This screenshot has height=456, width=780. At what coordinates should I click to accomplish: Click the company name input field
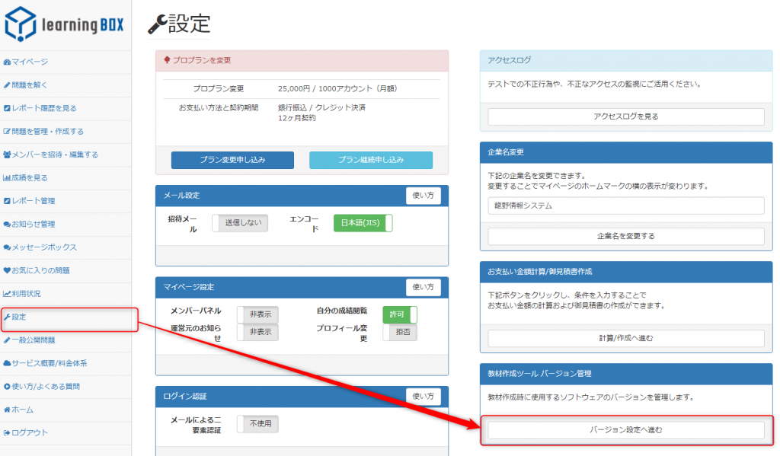click(x=625, y=206)
